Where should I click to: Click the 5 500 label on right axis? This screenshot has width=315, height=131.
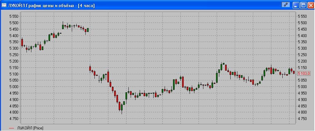(x=302, y=23)
